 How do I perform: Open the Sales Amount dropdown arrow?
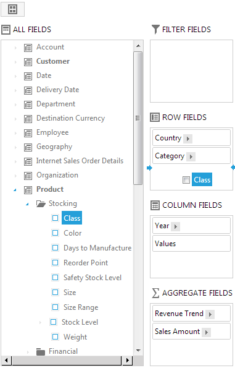coord(206,332)
